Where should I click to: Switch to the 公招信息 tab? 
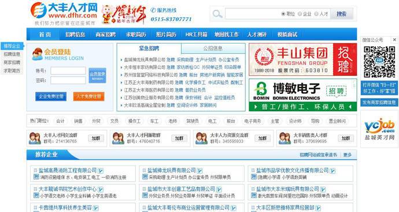pyautogui.click(x=213, y=49)
